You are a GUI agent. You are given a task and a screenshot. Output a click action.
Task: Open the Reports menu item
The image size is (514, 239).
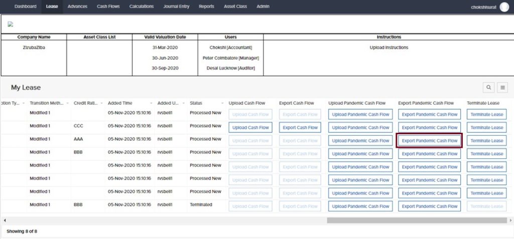(206, 7)
